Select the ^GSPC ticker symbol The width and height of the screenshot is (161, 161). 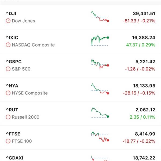(14, 62)
